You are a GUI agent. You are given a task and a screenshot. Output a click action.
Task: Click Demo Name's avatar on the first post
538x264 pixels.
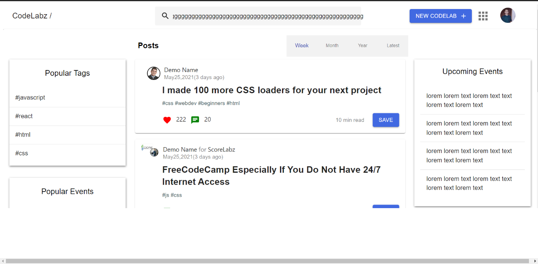pos(154,73)
